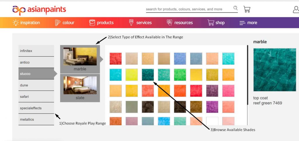Pick the cyan swatch starting second row
This screenshot has width=299, height=141.
click(116, 75)
